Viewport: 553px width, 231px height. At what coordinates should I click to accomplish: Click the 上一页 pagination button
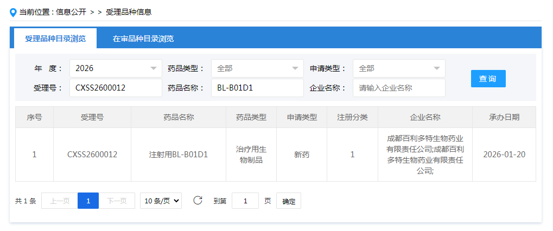60,201
